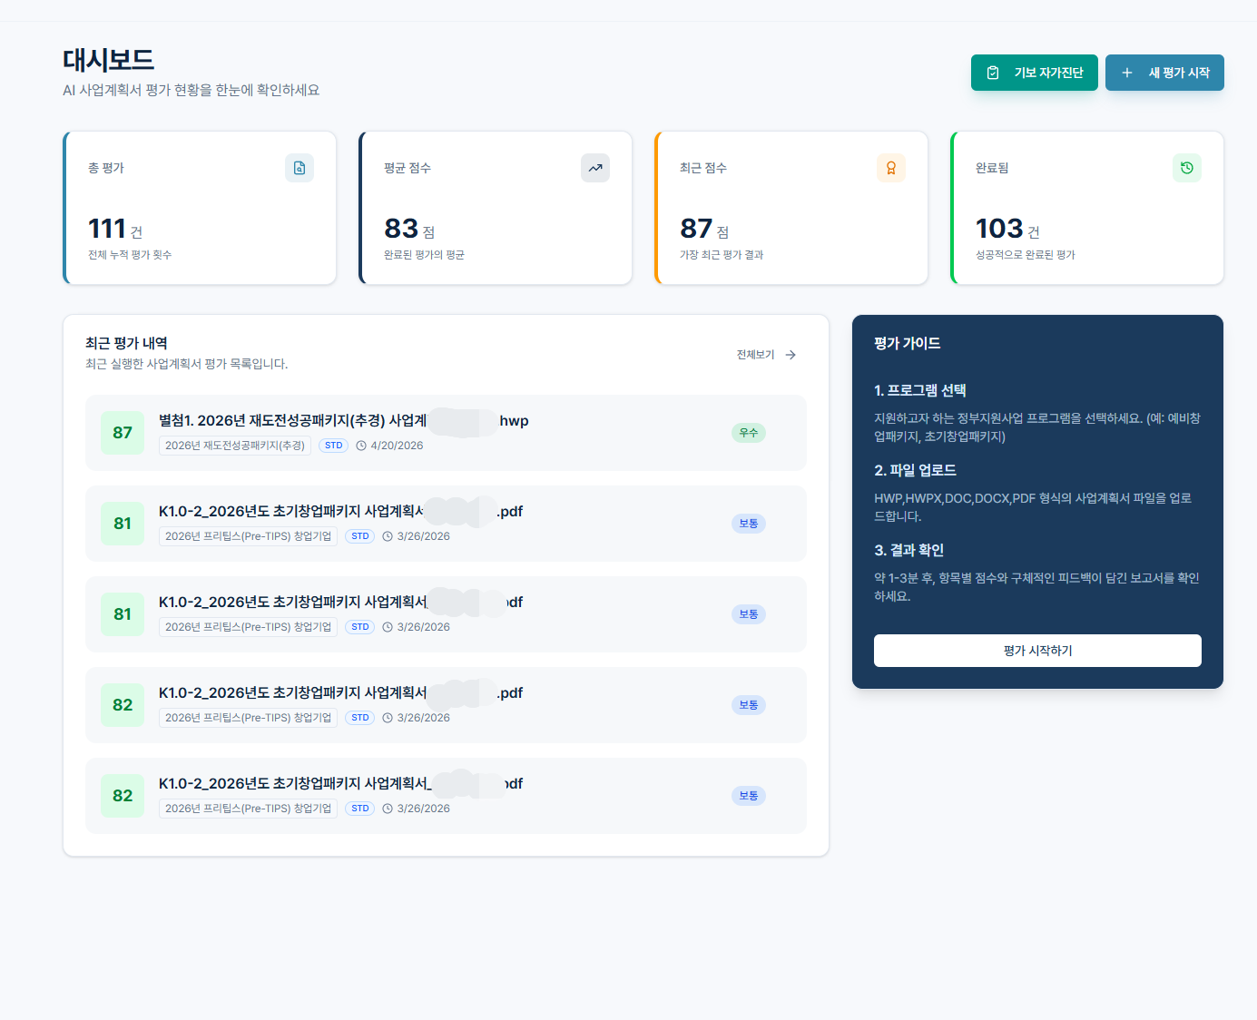Screen dimensions: 1257x1020
Task: Click the green score badge showing 87
Action: point(123,433)
